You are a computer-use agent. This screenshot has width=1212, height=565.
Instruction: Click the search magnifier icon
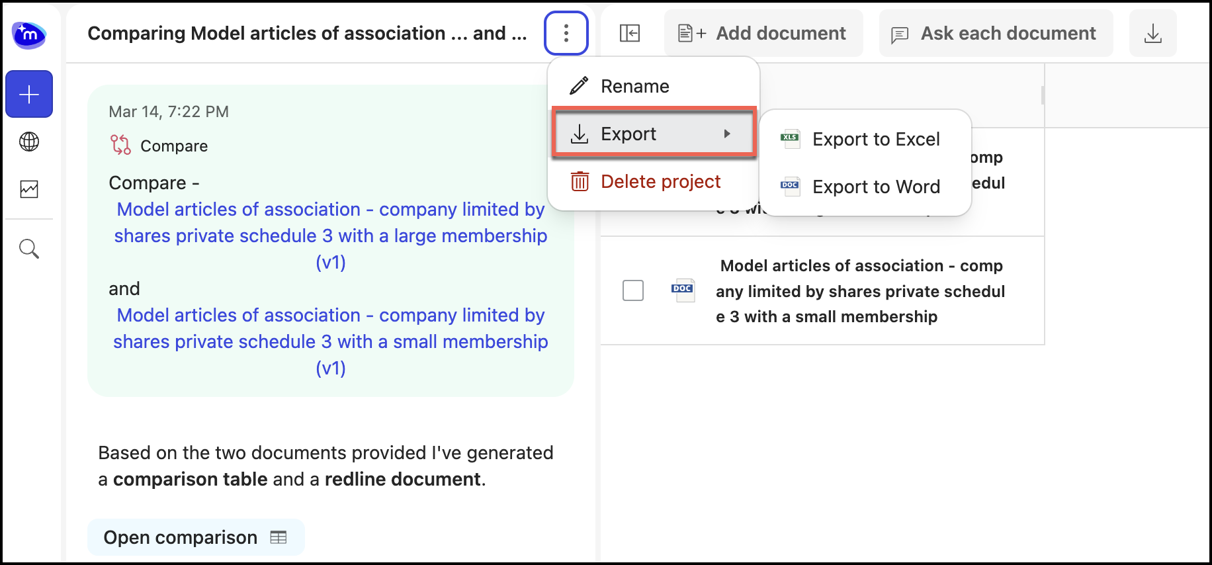point(29,249)
